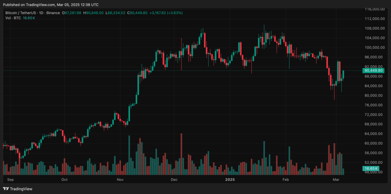
Task: Click the 64,000.00 price axis label
Action: tap(373, 134)
